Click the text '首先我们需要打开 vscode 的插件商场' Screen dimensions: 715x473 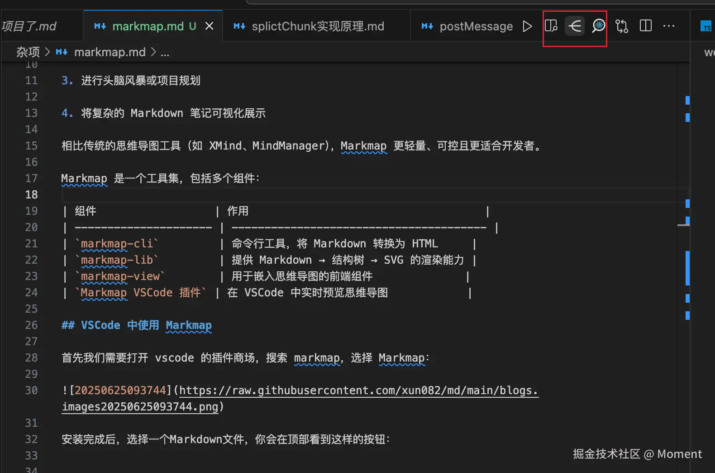(158, 358)
